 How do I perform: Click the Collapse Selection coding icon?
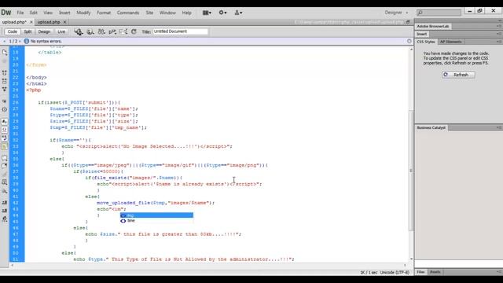click(x=5, y=81)
